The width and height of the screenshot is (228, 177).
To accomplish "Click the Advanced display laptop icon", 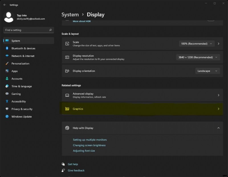I will [67, 95].
